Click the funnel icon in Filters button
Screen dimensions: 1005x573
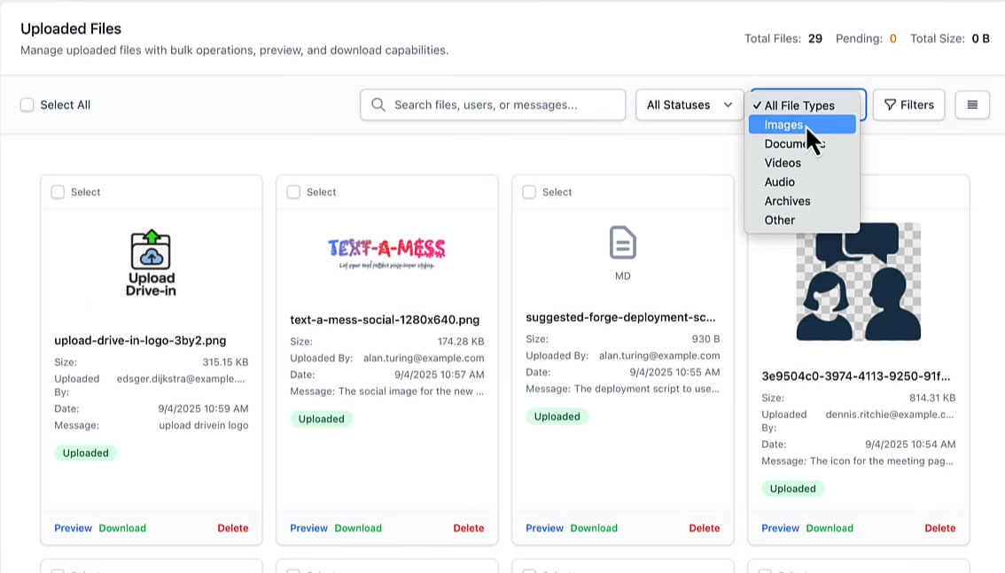890,105
